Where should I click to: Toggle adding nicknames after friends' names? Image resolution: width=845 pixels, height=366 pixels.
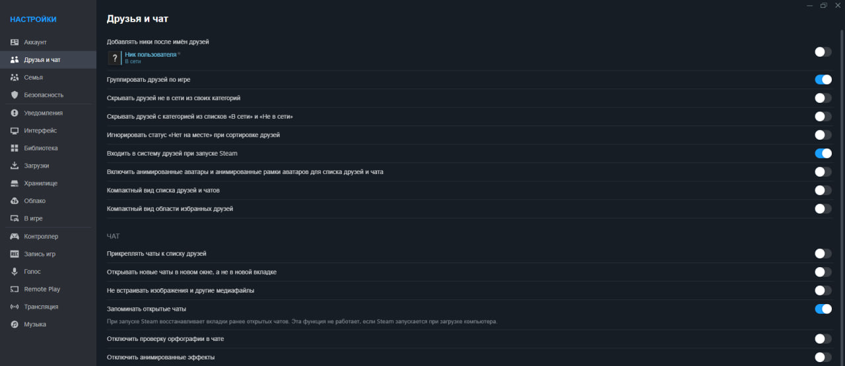(x=823, y=51)
